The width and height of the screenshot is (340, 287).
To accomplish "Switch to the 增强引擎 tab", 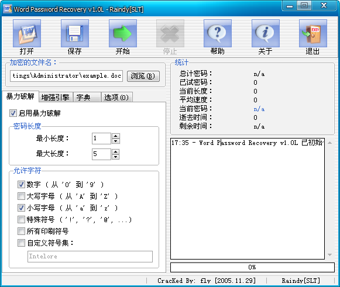I will [x=56, y=97].
